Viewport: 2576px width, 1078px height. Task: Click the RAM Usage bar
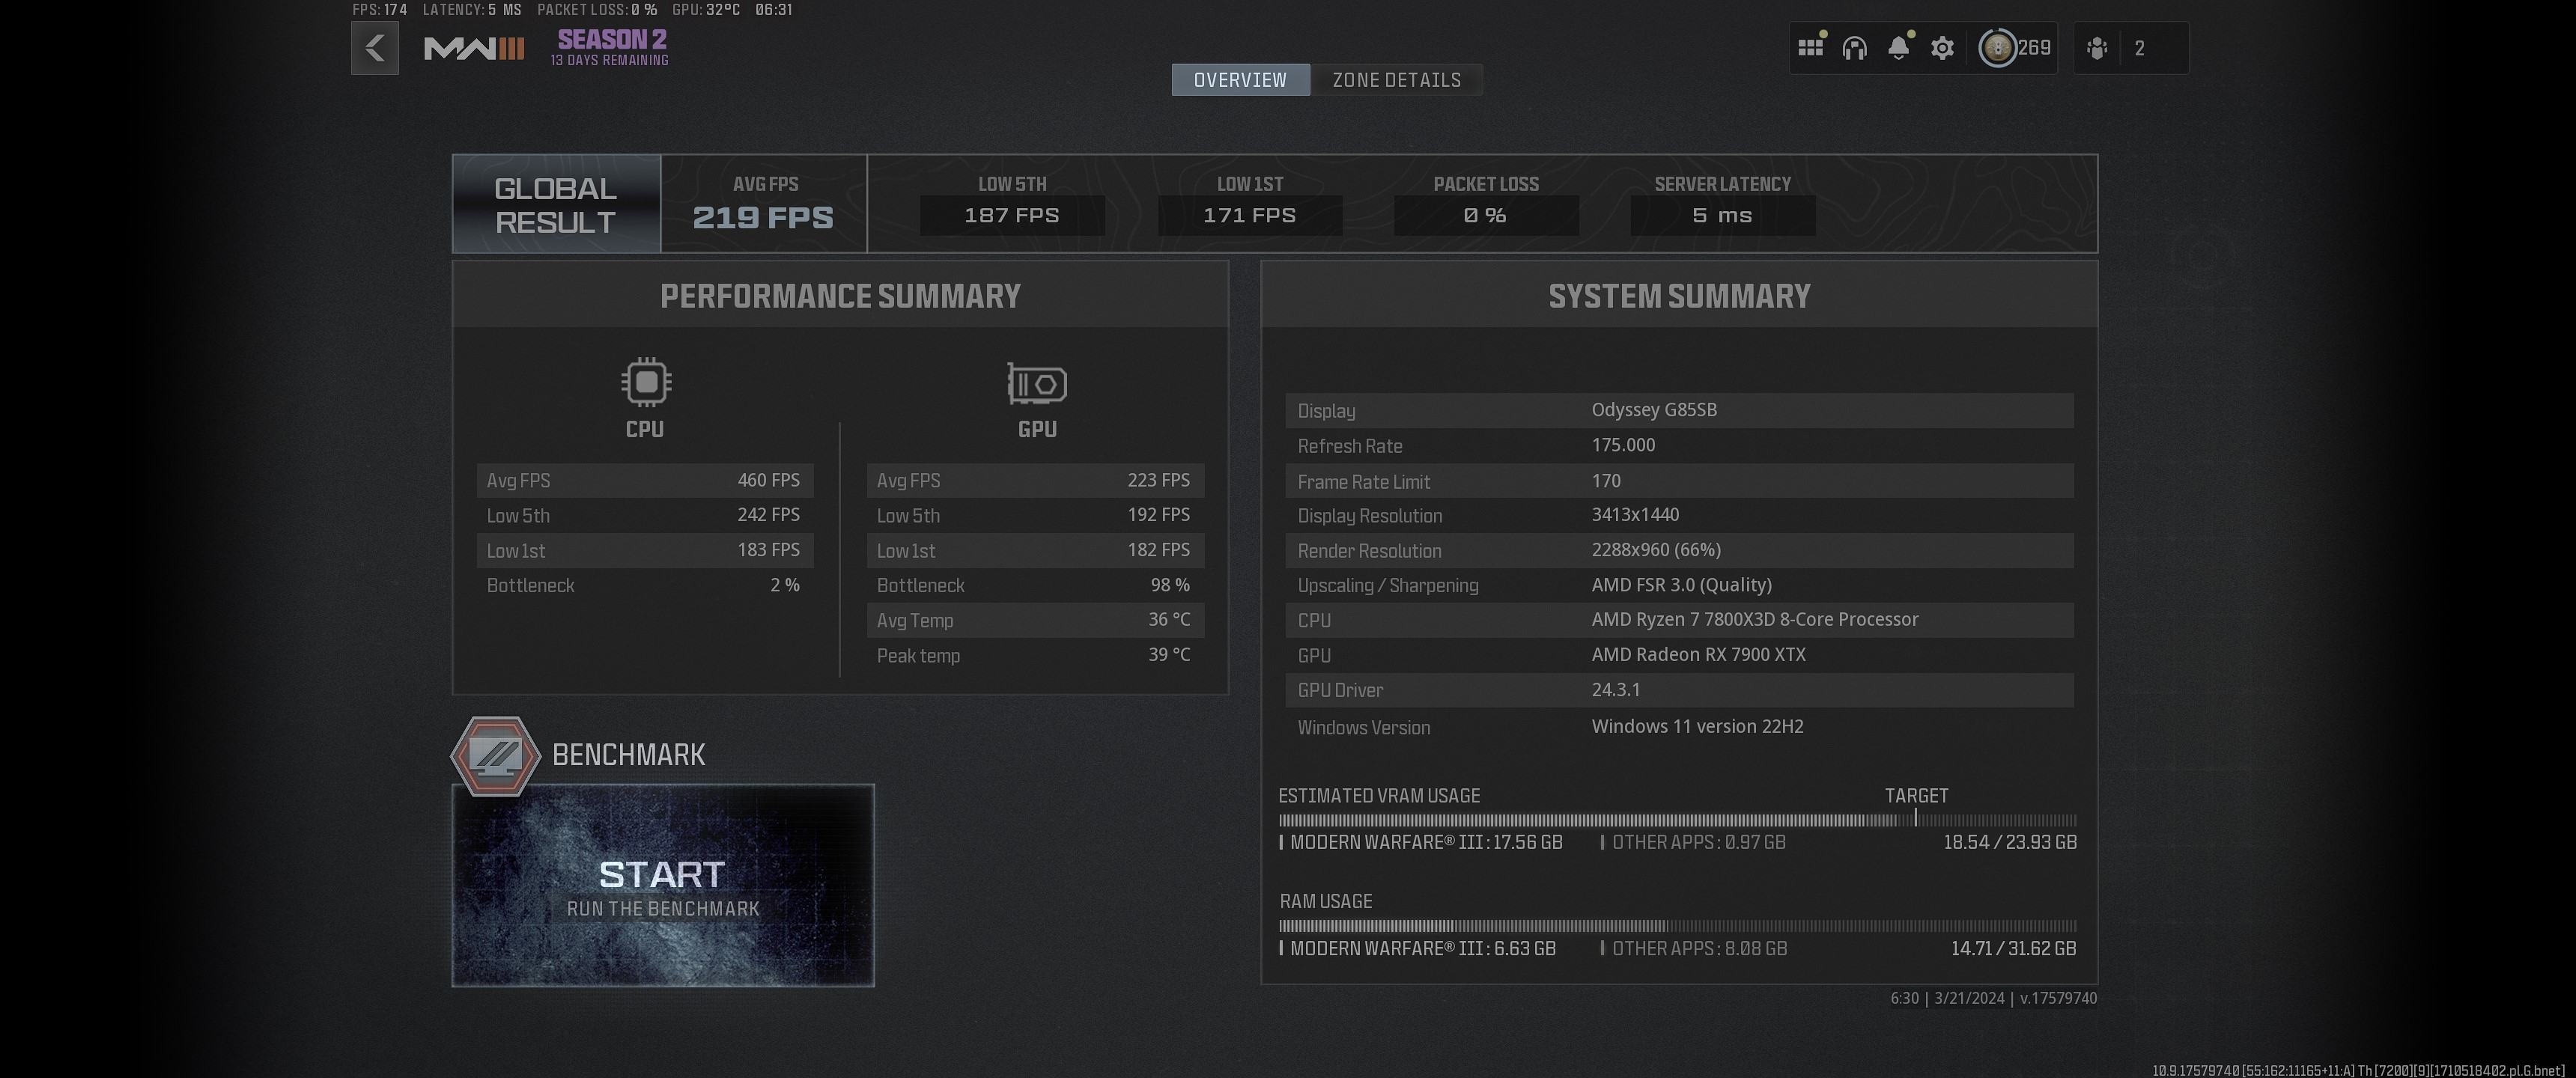coord(1678,926)
